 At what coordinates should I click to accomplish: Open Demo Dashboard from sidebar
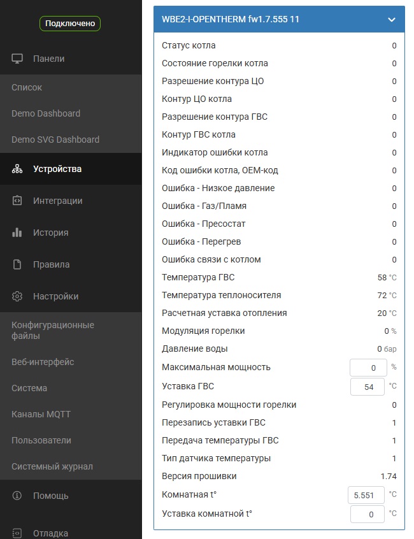click(x=46, y=113)
